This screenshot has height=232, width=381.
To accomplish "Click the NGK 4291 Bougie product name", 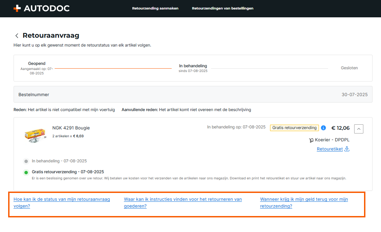I will pos(71,128).
